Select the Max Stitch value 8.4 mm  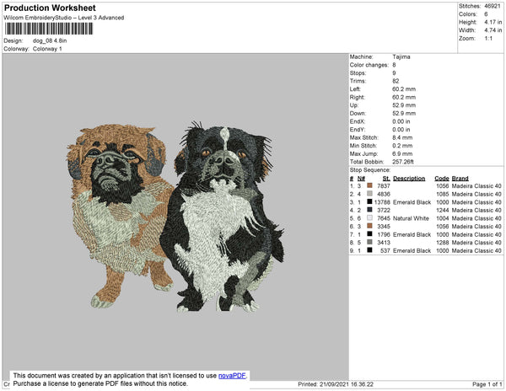tap(402, 137)
